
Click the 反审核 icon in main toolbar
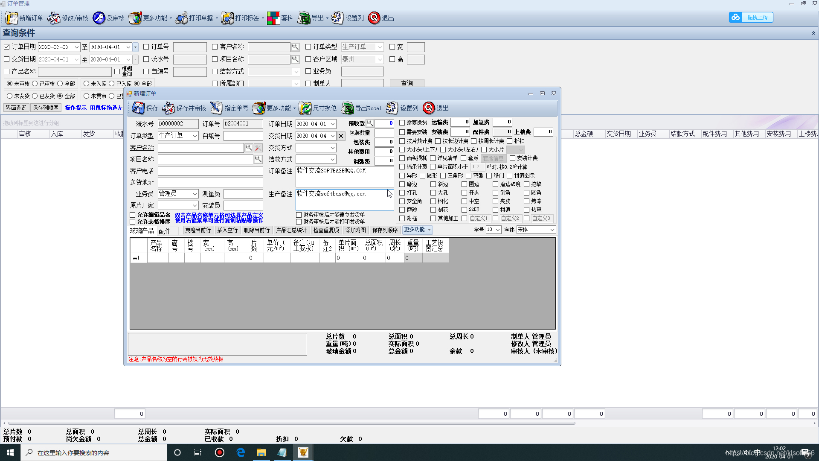click(99, 18)
